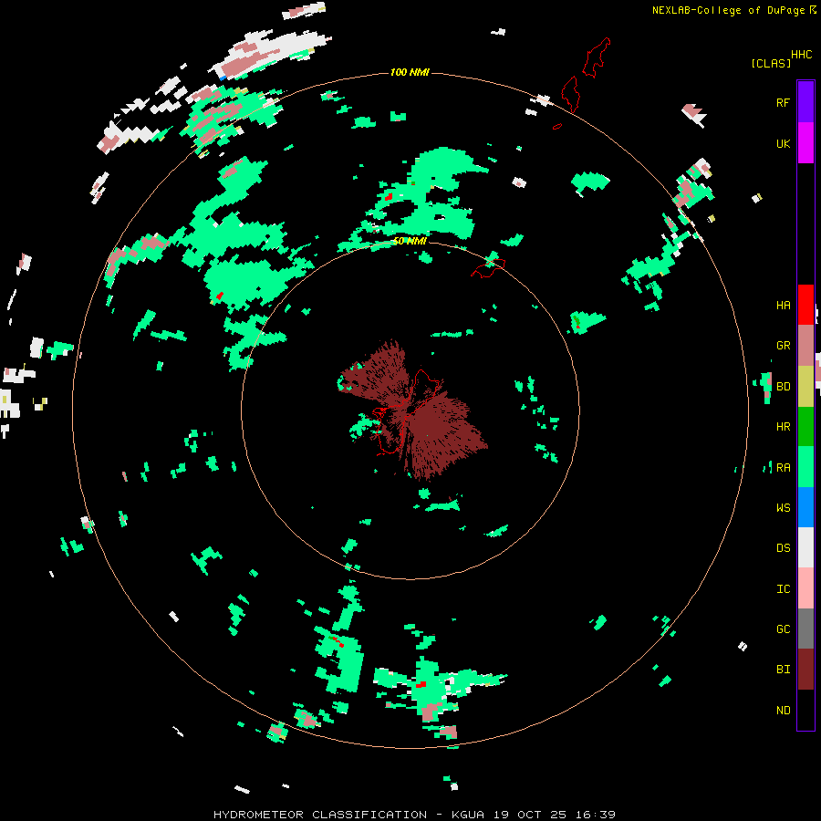Click the 100 NMI range ring label
Image resolution: width=821 pixels, height=821 pixels.
pyautogui.click(x=410, y=72)
